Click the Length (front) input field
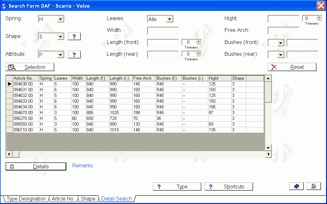This screenshot has height=204, width=327. tap(163, 43)
